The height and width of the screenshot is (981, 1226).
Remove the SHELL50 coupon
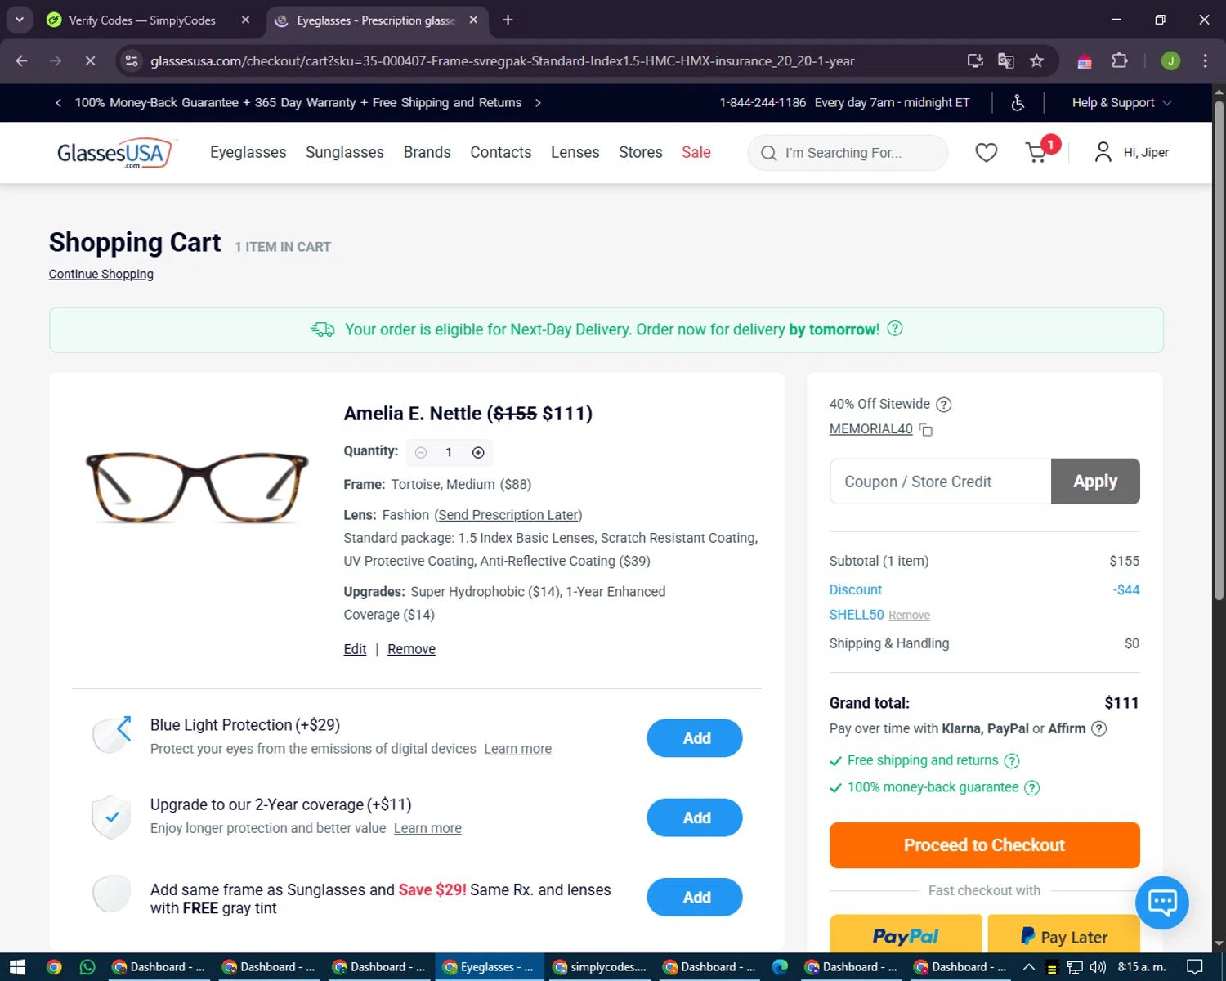(x=909, y=616)
